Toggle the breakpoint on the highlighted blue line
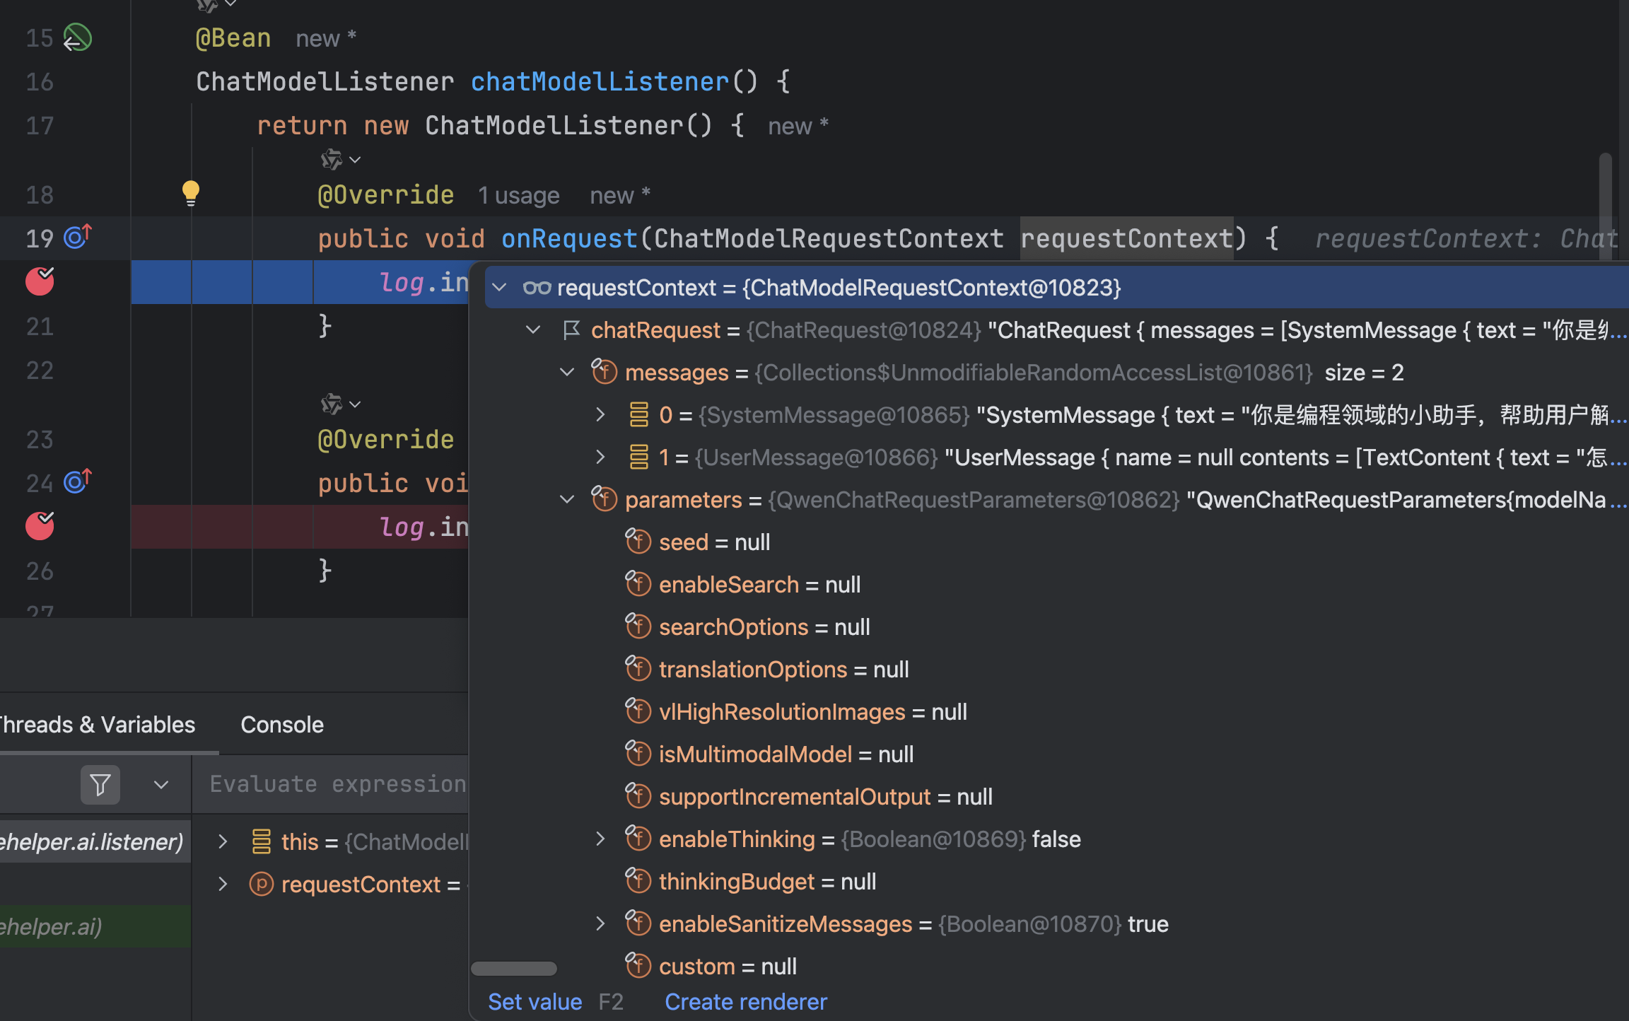1629x1021 pixels. click(x=40, y=281)
